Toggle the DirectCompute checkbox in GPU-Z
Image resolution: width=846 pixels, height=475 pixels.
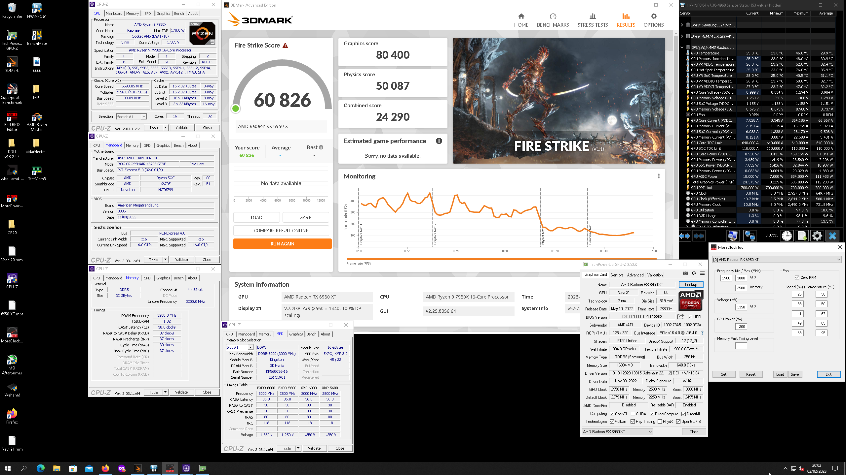652,414
